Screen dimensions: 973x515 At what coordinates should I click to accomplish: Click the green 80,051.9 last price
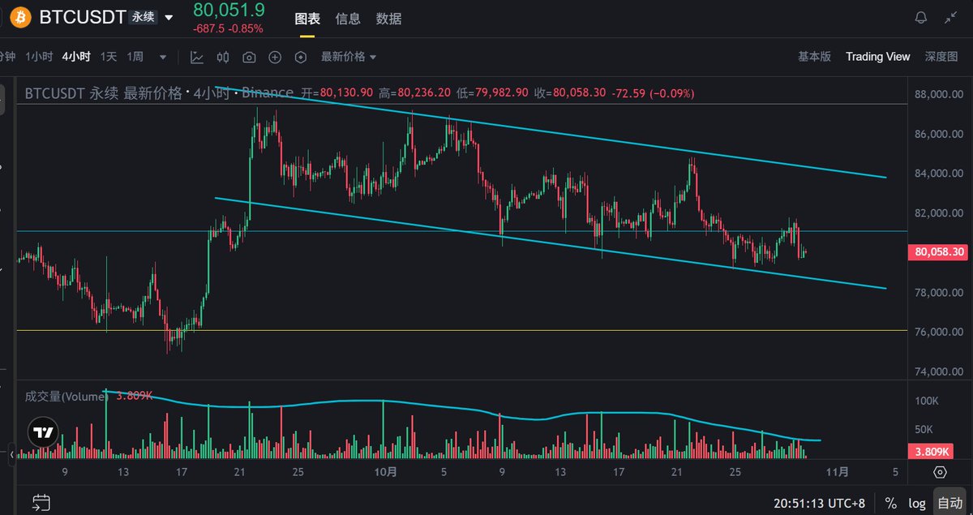[229, 11]
